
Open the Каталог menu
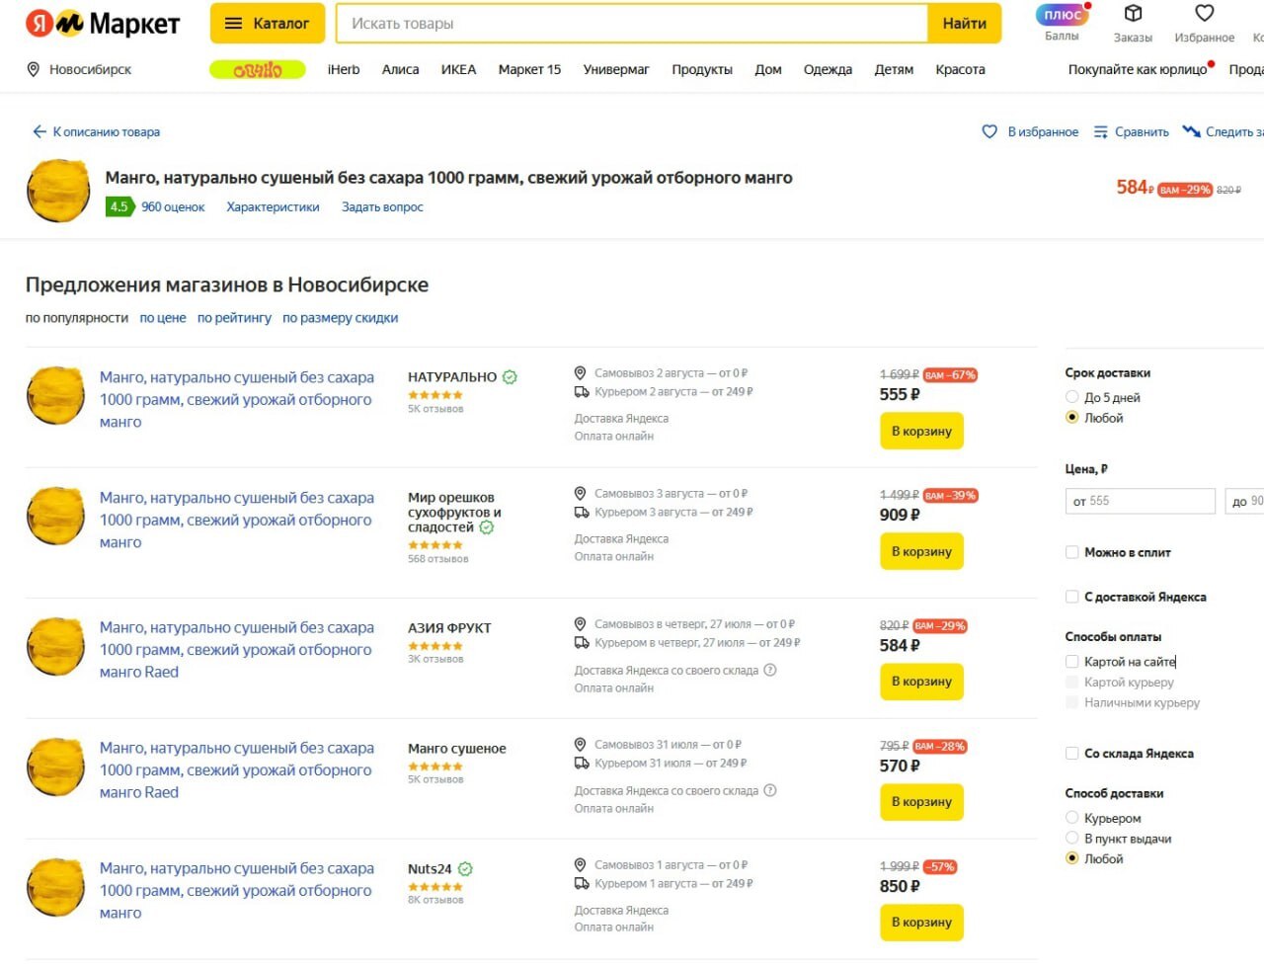pos(267,24)
